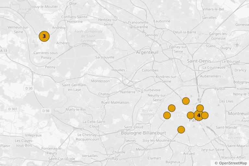249x166 pixels.
Task: Click the Ivry-sur-Seine label
Action: point(213,150)
